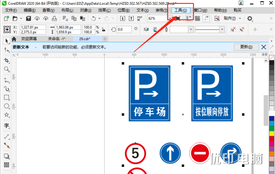The height and width of the screenshot is (174, 275).
Task: Toggle the snap off button
Action: pyautogui.click(x=217, y=18)
